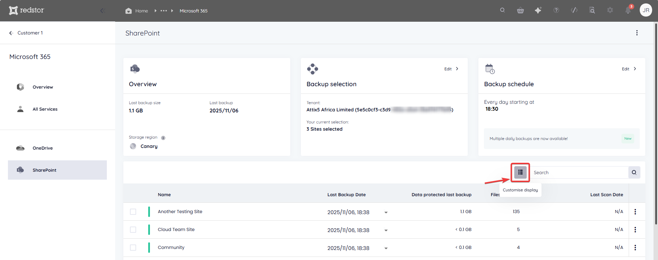Select SharePoint in sidebar
The height and width of the screenshot is (260, 658).
point(57,170)
